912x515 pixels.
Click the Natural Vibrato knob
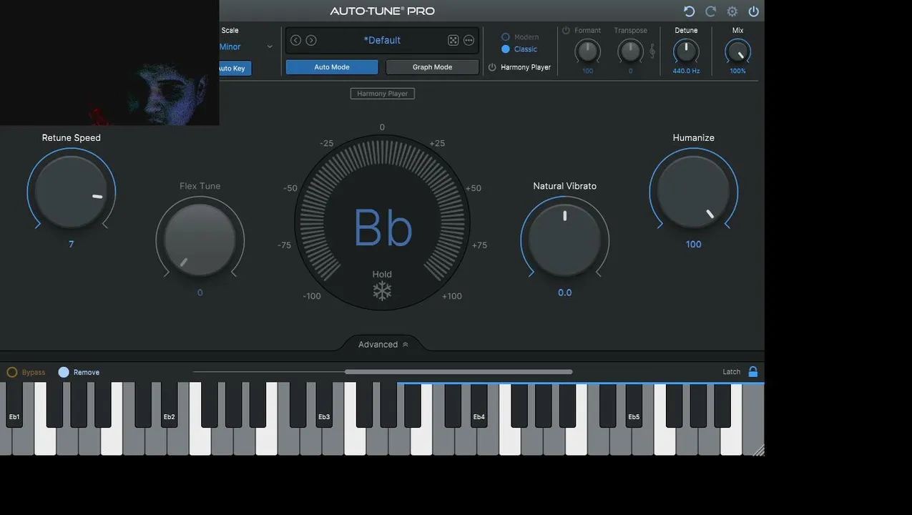tap(565, 240)
